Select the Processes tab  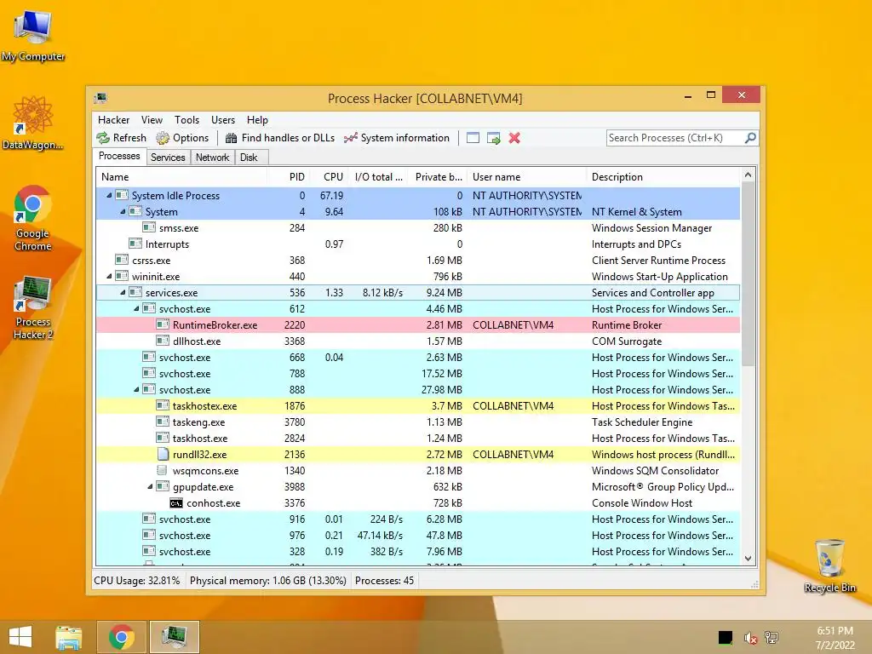[x=119, y=157]
